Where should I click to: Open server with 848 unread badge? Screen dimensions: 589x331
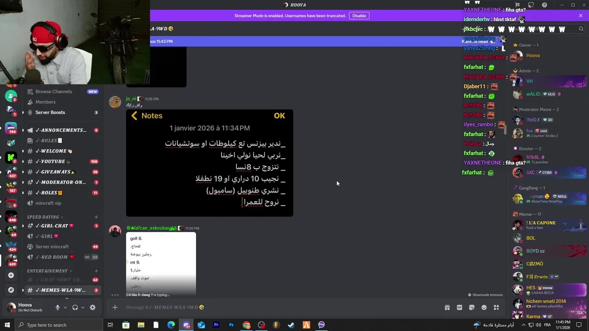(11, 217)
